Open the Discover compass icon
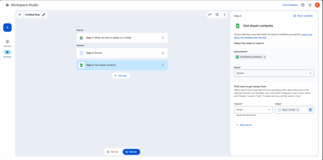Screen dimensions: 323x160 (8, 42)
